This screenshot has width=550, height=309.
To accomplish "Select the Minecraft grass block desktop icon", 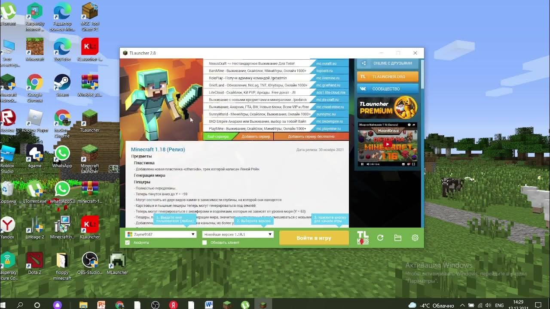I will 35,50.
